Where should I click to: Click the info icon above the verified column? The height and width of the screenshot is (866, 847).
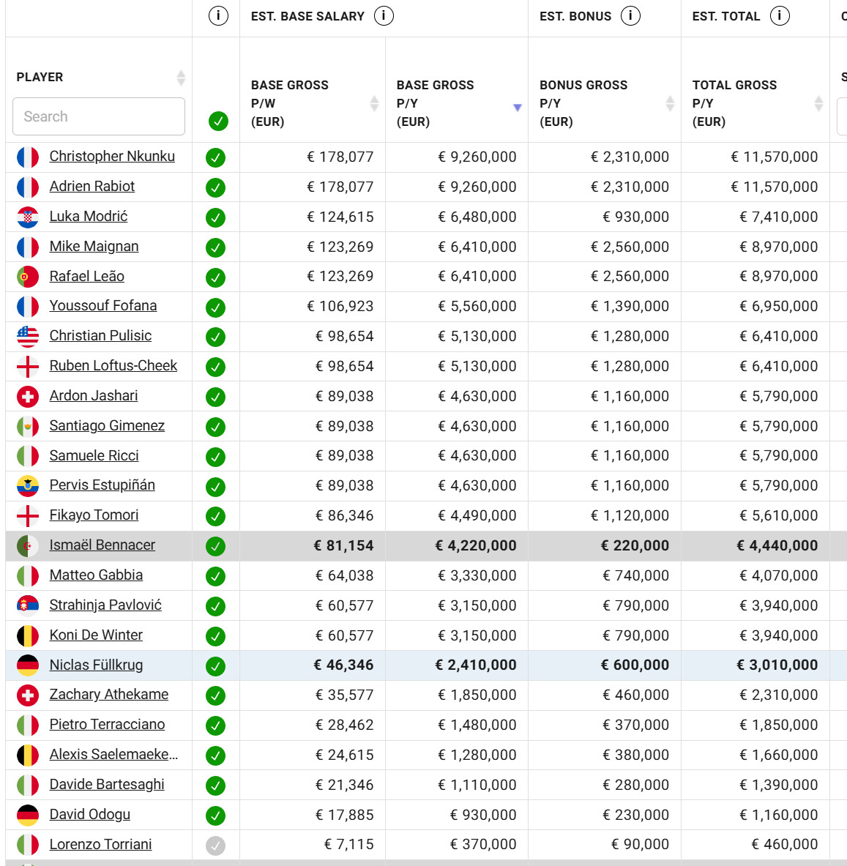pos(218,15)
